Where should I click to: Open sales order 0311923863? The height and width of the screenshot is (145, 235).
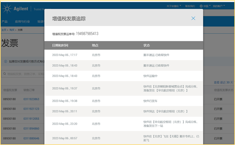pyautogui.click(x=31, y=99)
